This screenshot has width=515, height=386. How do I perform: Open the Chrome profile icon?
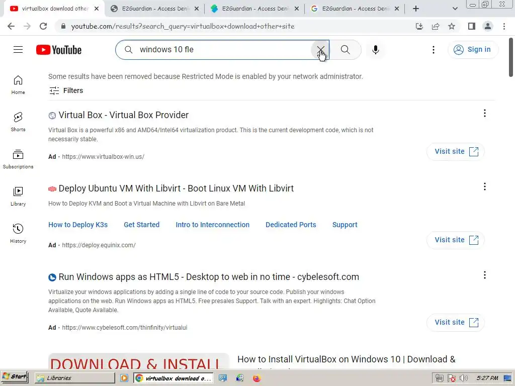488,26
